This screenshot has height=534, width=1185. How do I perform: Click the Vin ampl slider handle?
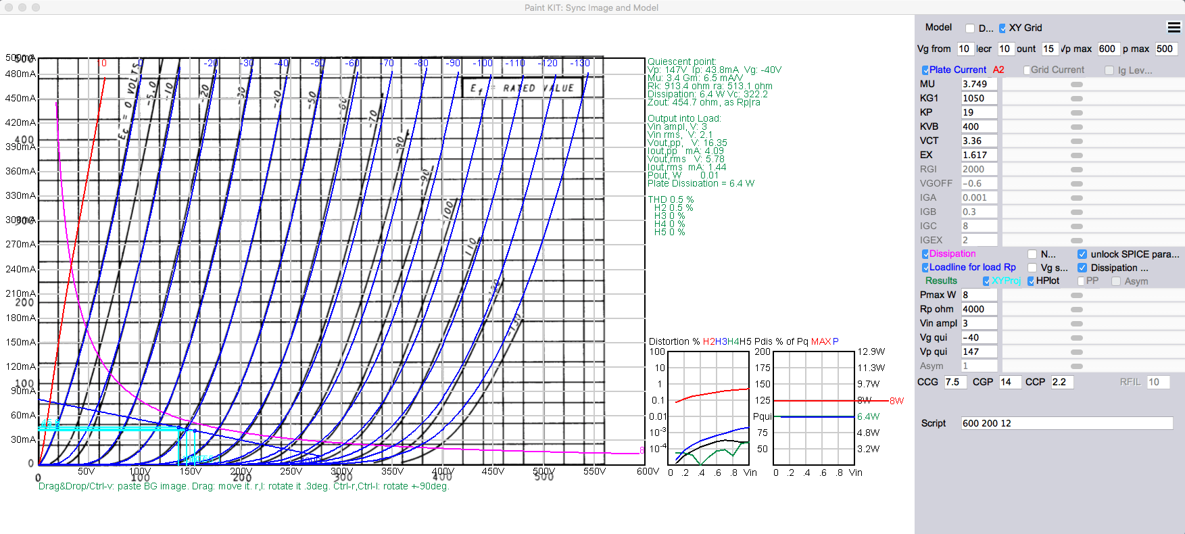[x=1077, y=324]
